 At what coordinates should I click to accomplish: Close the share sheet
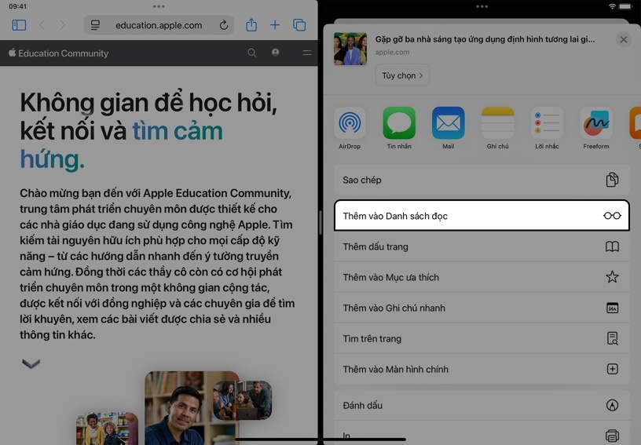coord(623,39)
